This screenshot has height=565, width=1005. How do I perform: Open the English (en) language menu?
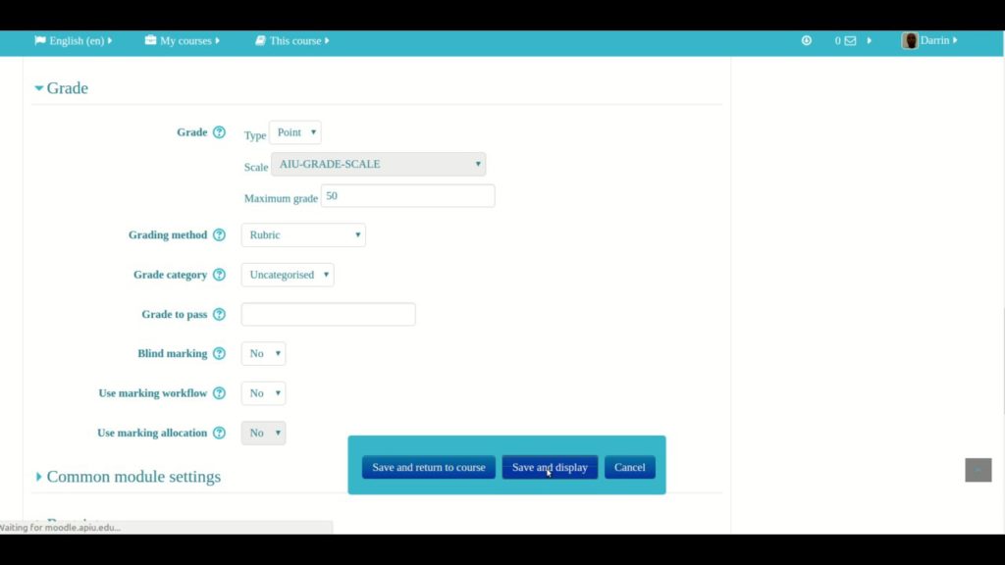pos(74,41)
